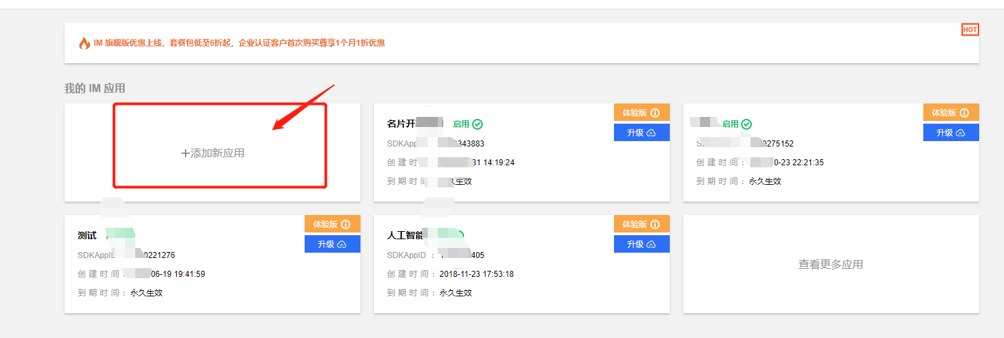Show info icon details on 人工智能 app's 体验版 badge
Screen dimensions: 1004x338
coord(655,224)
